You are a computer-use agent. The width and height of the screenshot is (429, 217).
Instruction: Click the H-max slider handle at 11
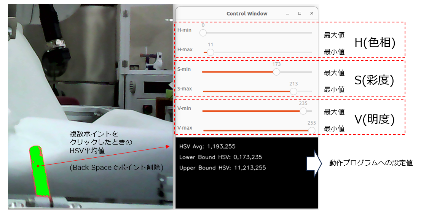tap(211, 52)
